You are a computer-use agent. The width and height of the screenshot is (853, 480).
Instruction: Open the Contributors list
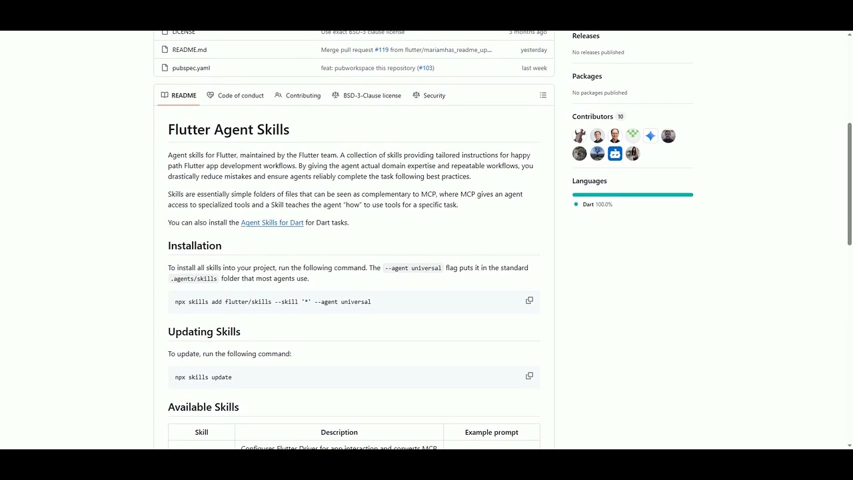[592, 117]
